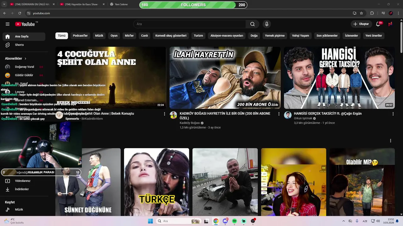Open Orkun Işıtmak channel avatar
Viewport: 403px width, 226px height.
(288, 115)
